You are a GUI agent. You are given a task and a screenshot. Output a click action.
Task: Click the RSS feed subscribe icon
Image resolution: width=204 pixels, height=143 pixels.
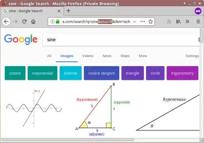point(169,22)
